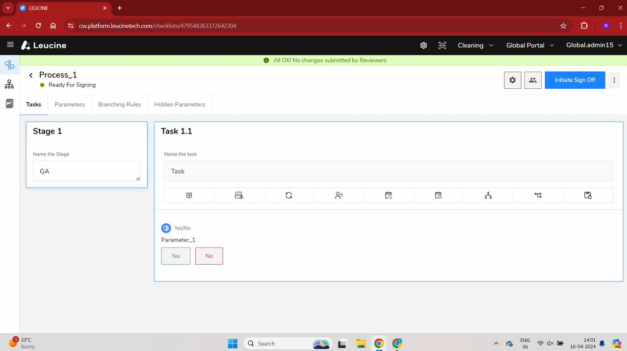Click the branching dependency icon in task toolbar
Viewport: 627px width, 351px height.
tap(538, 195)
